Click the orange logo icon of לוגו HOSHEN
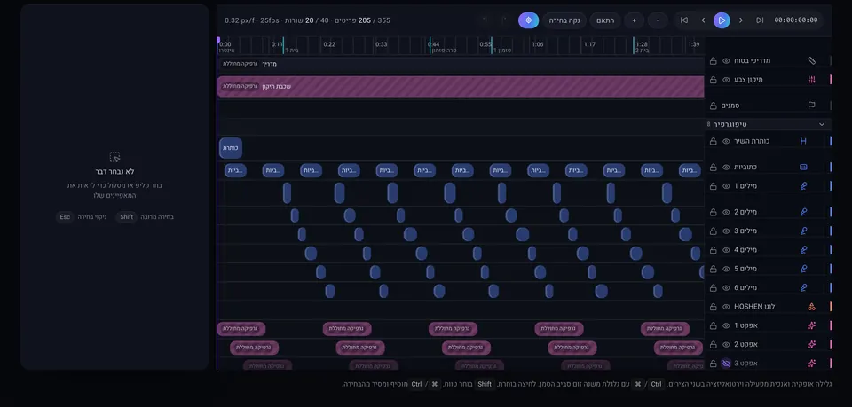This screenshot has height=407, width=852. [x=811, y=307]
